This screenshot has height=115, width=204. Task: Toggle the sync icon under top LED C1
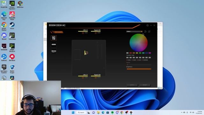(83, 33)
